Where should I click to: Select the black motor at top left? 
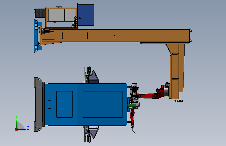coord(40,13)
